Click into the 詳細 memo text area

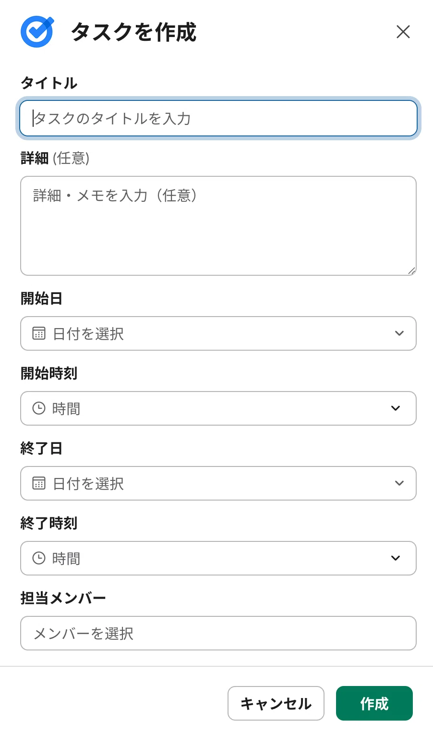click(218, 226)
